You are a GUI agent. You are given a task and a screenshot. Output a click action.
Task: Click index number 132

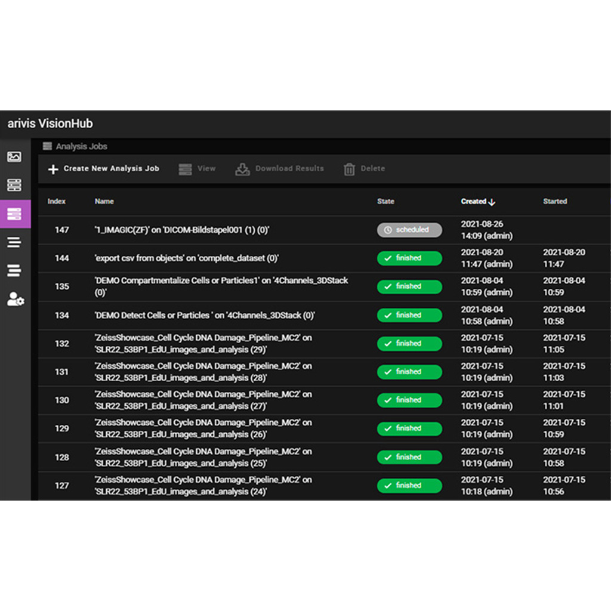[62, 344]
